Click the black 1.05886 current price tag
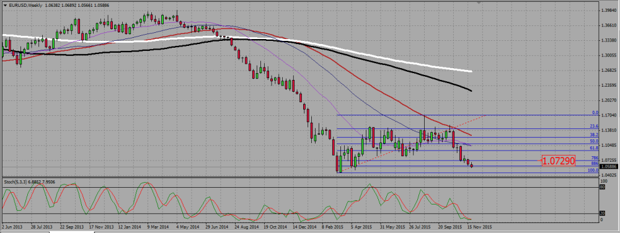 (x=609, y=167)
